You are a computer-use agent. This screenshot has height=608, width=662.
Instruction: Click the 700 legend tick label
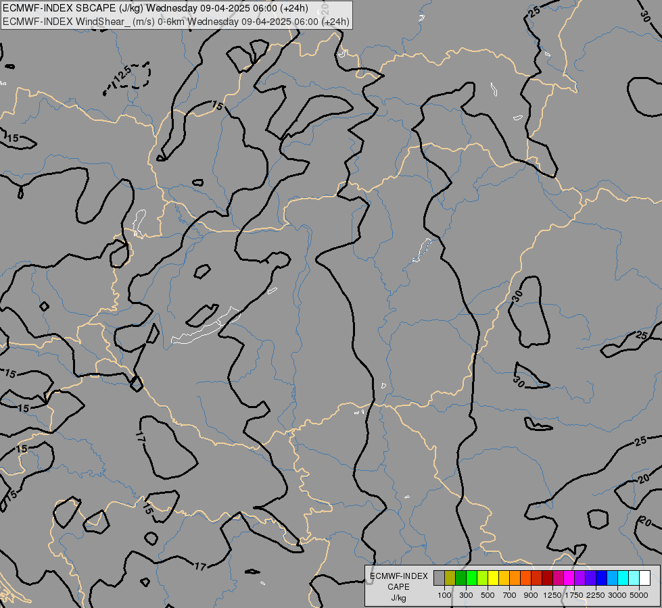tap(510, 595)
